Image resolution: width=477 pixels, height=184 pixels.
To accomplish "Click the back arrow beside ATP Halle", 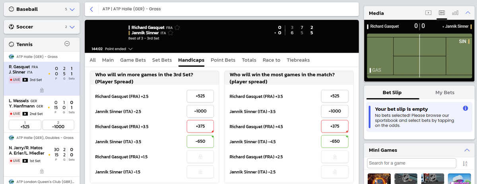I will click(91, 9).
